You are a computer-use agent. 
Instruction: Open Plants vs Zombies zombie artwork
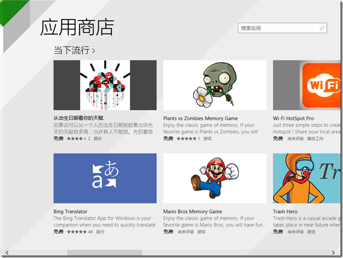click(215, 85)
